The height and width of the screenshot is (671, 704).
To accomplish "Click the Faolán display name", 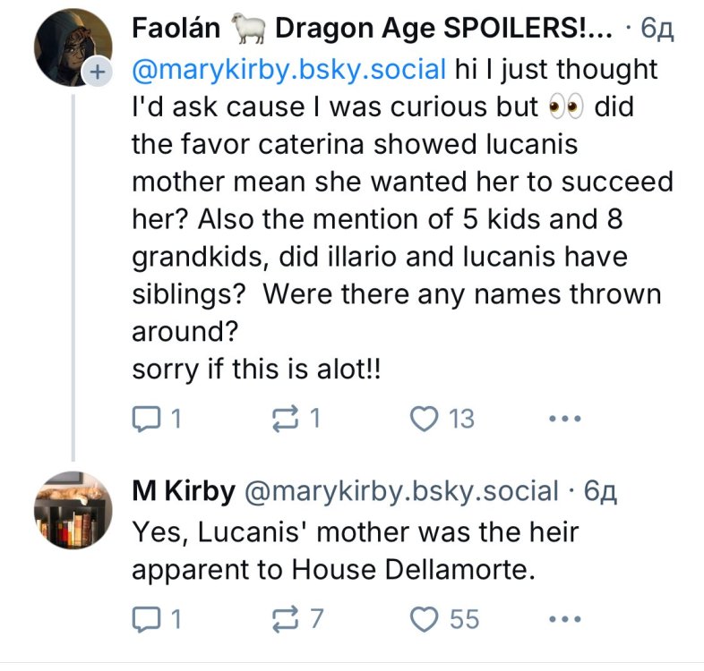I will coord(176,28).
